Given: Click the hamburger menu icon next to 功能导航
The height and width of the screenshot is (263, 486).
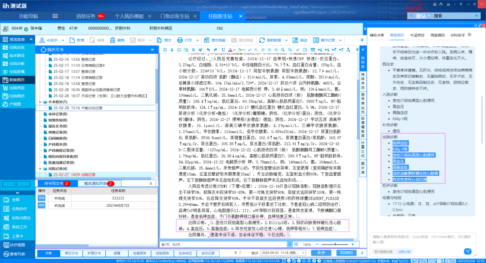Looking at the screenshot, I should click(x=55, y=16).
